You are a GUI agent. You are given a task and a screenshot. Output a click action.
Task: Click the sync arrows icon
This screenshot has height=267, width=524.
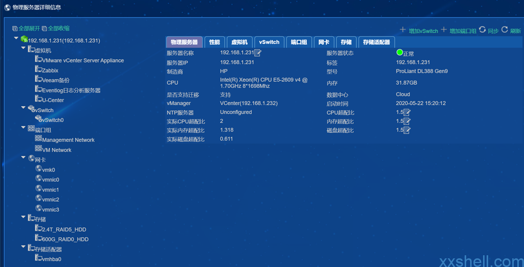[482, 30]
